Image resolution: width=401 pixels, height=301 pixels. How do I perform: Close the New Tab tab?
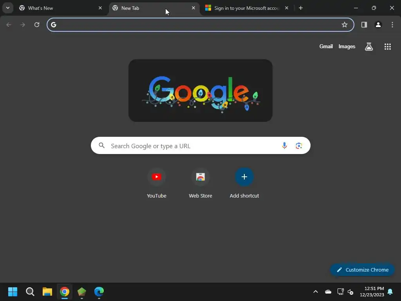point(193,8)
